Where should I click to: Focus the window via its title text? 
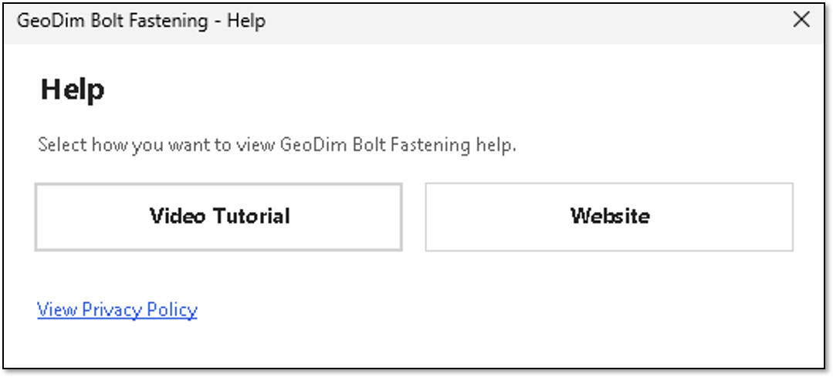click(141, 22)
